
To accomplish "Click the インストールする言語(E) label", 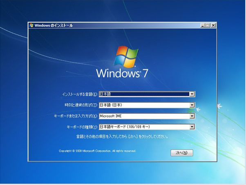I will click(80, 94).
